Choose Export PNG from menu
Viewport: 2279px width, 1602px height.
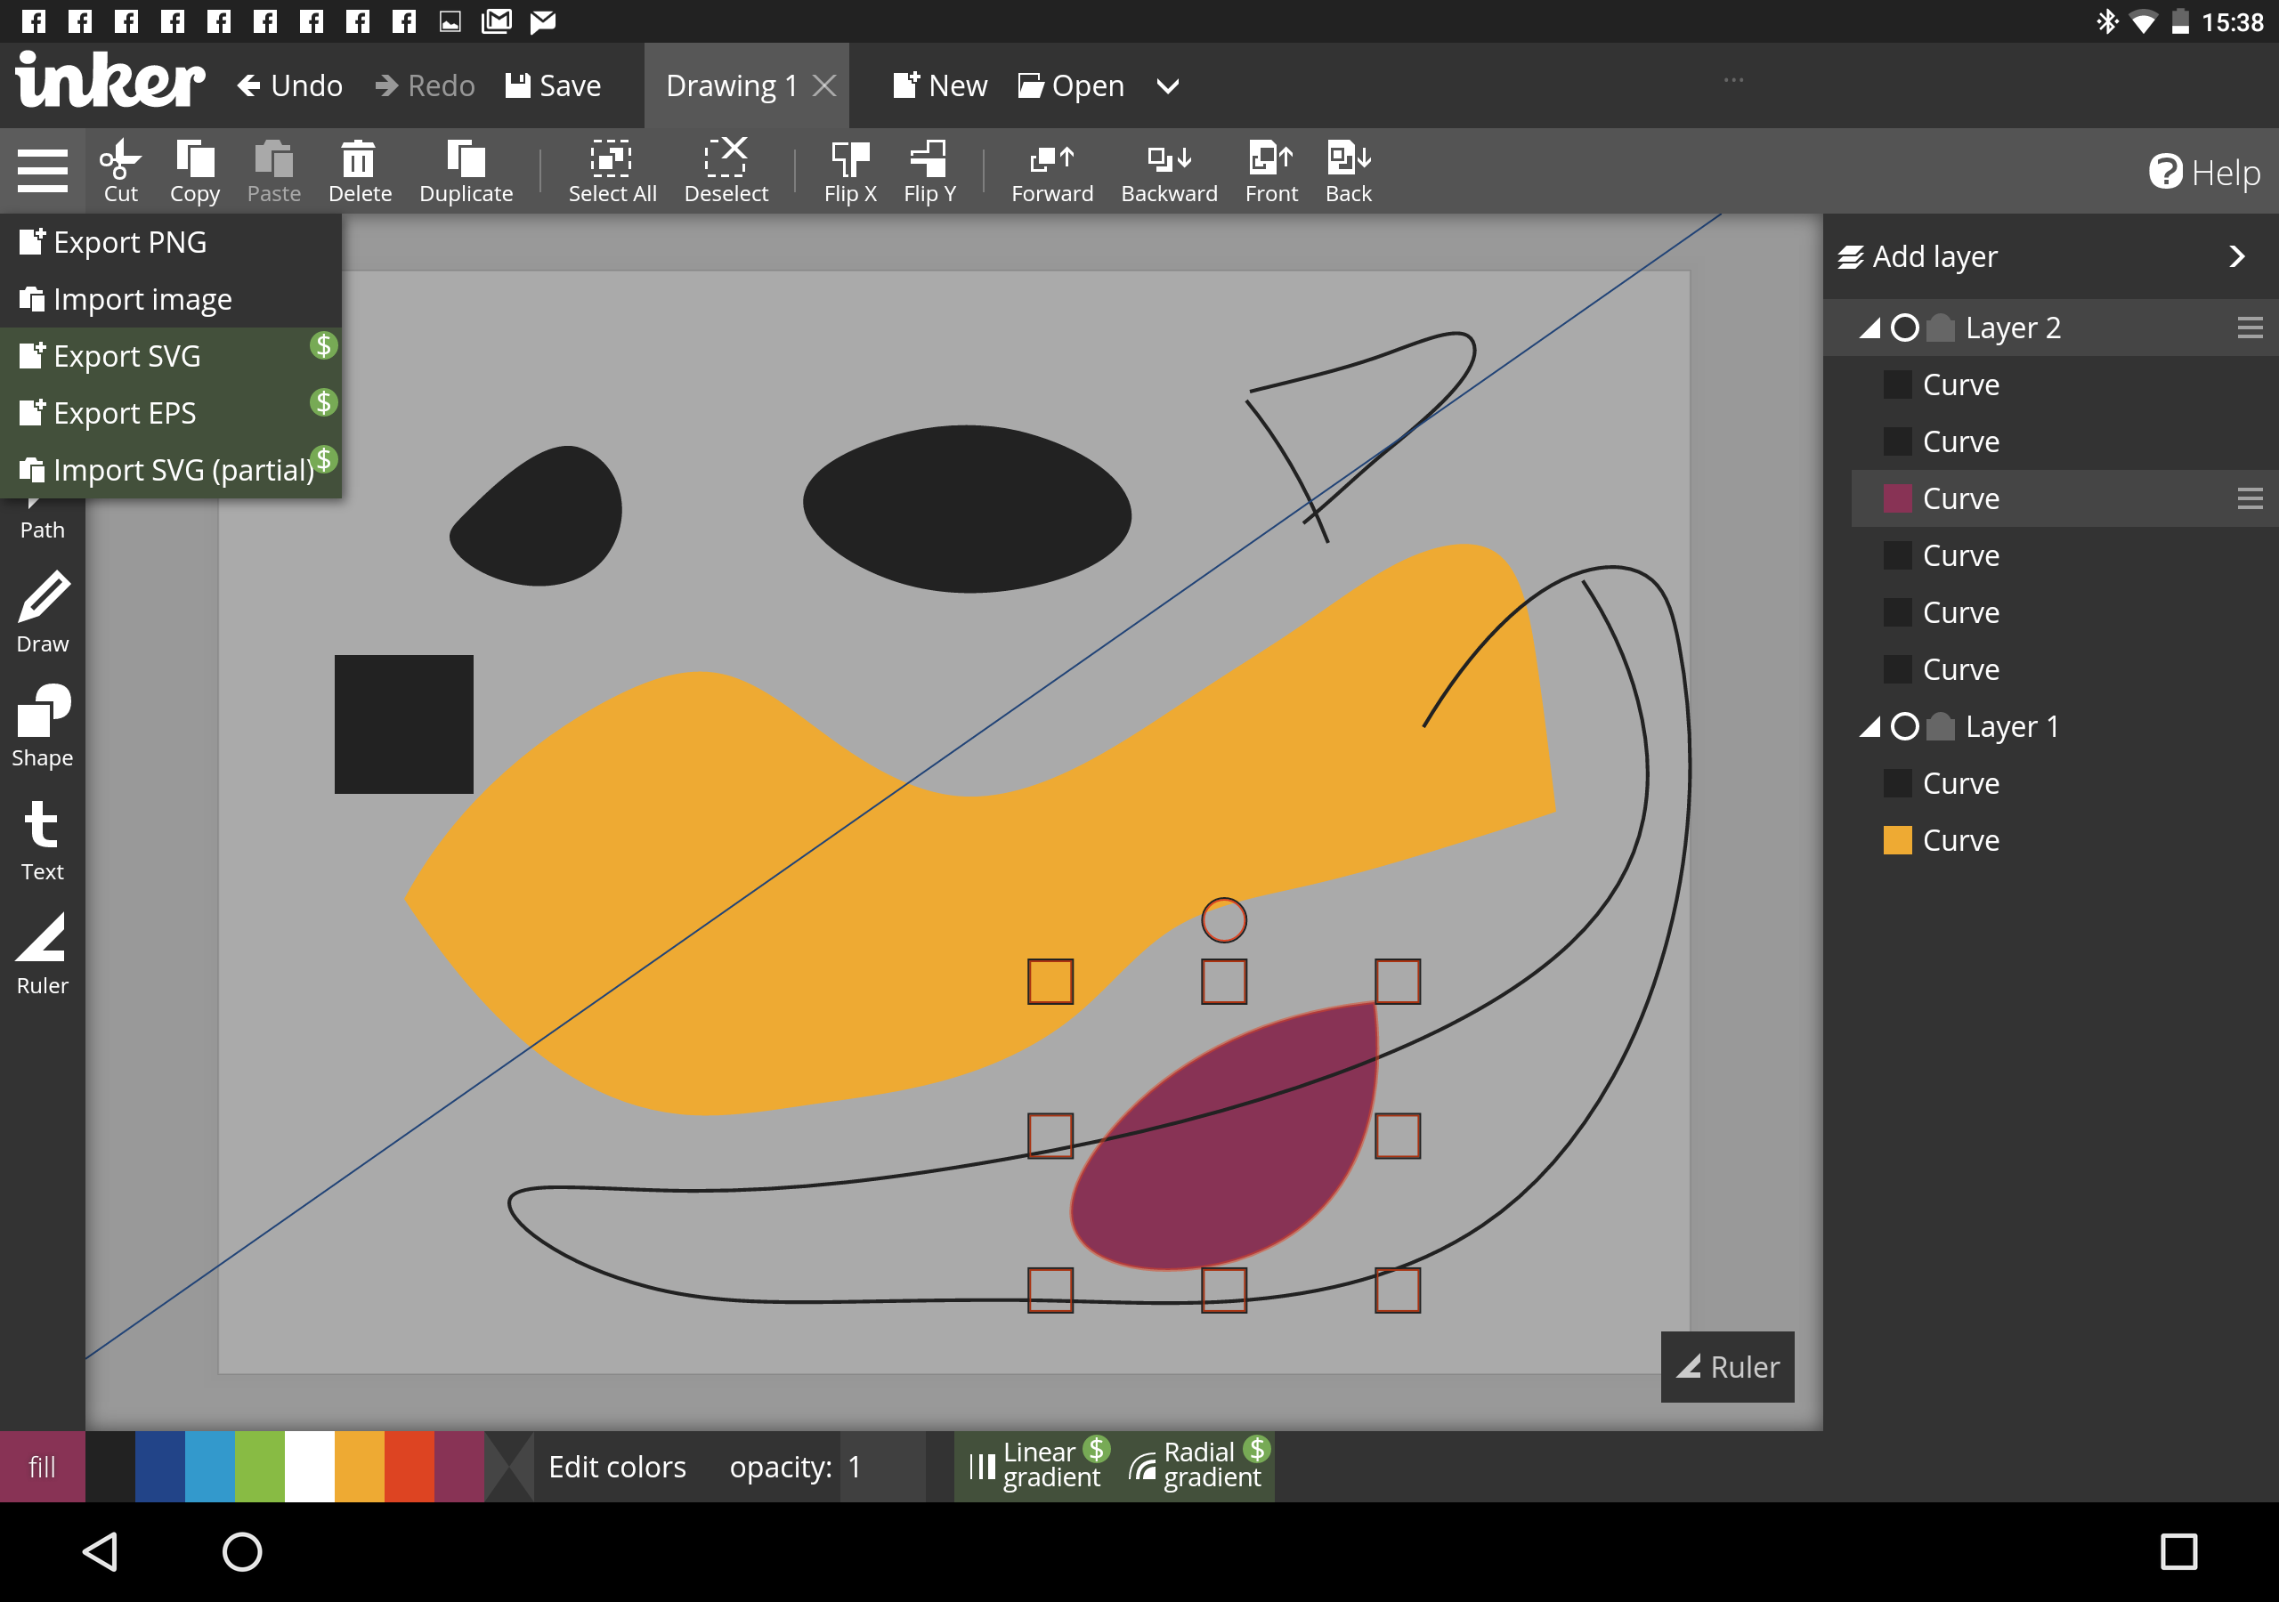point(171,242)
